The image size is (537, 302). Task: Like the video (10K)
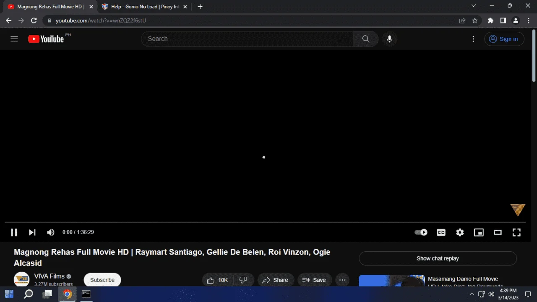pyautogui.click(x=217, y=280)
